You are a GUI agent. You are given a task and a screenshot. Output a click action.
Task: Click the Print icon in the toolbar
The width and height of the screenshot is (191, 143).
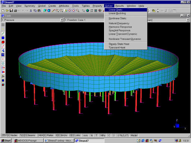(x=15, y=11)
